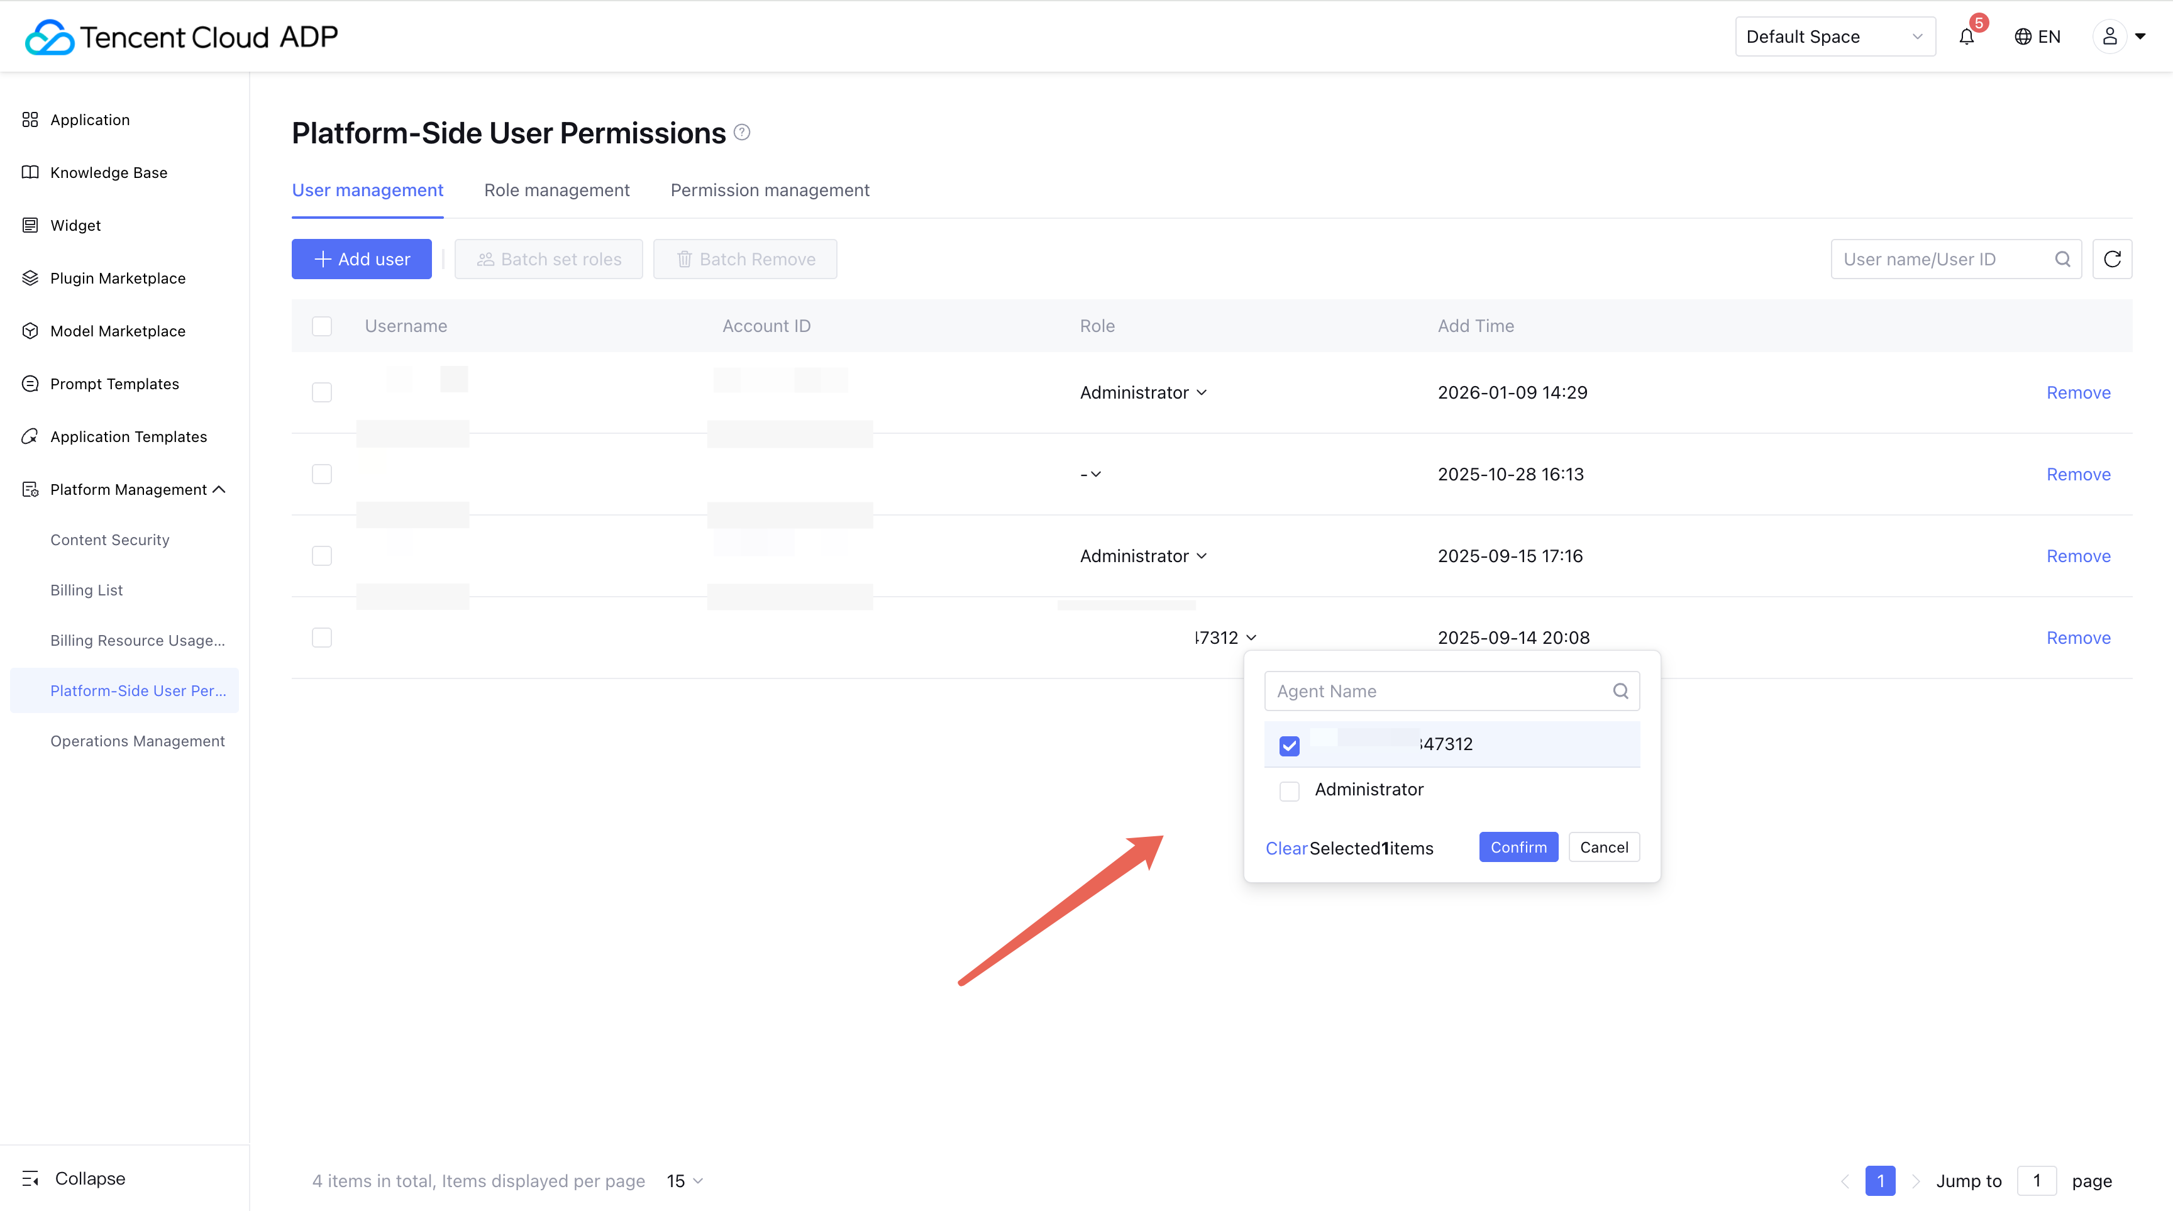Uncheck the selected 47312 role checkbox
The width and height of the screenshot is (2173, 1211).
click(x=1289, y=746)
